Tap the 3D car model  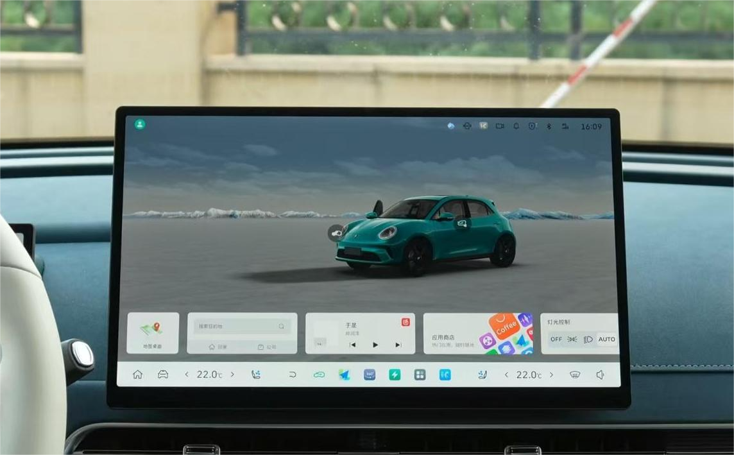coord(425,235)
